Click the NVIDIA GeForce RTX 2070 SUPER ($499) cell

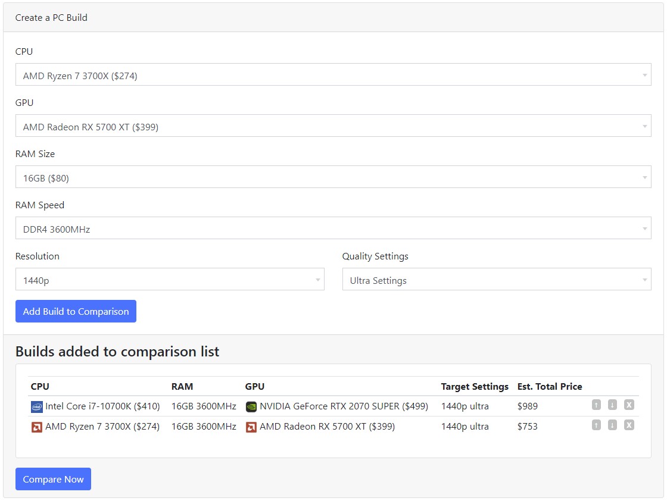click(344, 406)
